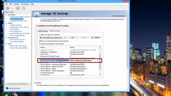Open the Edit menu
The image size is (171, 96).
tap(11, 4)
